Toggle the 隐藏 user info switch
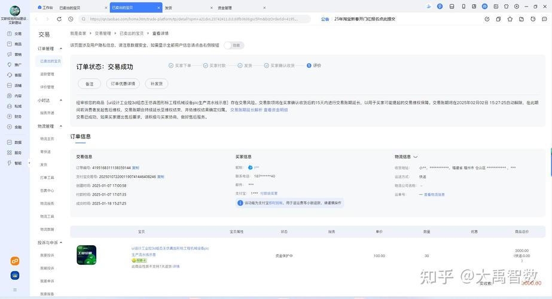This screenshot has width=552, height=299. pyautogui.click(x=234, y=45)
